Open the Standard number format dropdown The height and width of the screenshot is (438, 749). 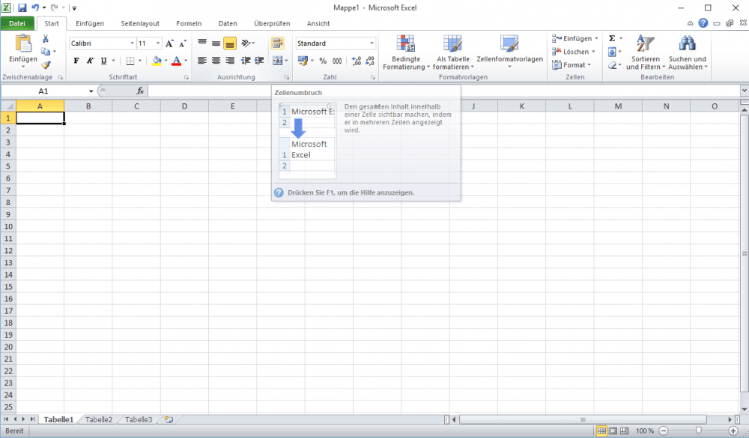(372, 43)
